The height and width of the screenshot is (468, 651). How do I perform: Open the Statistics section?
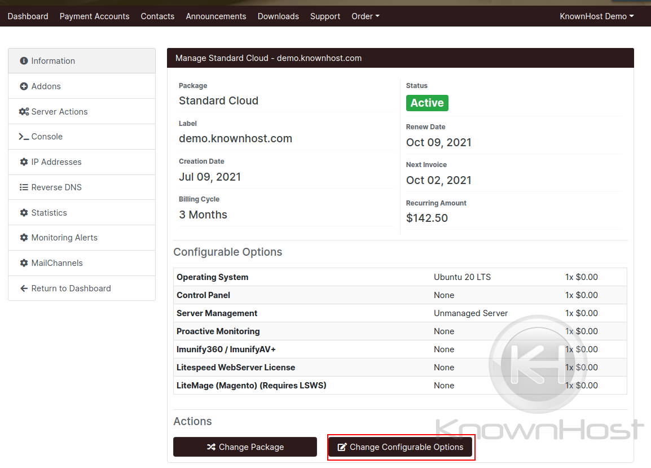pyautogui.click(x=82, y=212)
